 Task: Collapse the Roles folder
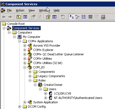pyautogui.click(x=30, y=80)
